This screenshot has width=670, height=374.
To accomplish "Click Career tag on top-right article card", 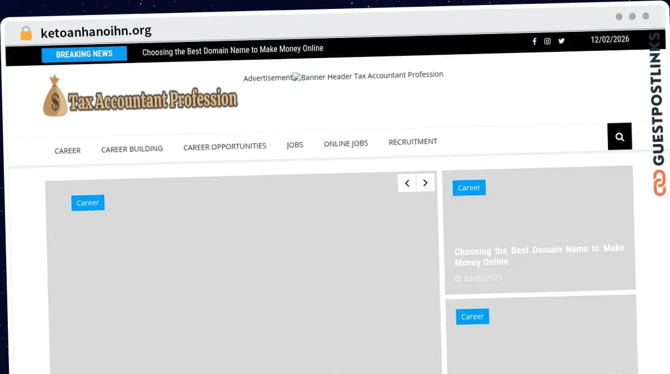I will point(469,188).
